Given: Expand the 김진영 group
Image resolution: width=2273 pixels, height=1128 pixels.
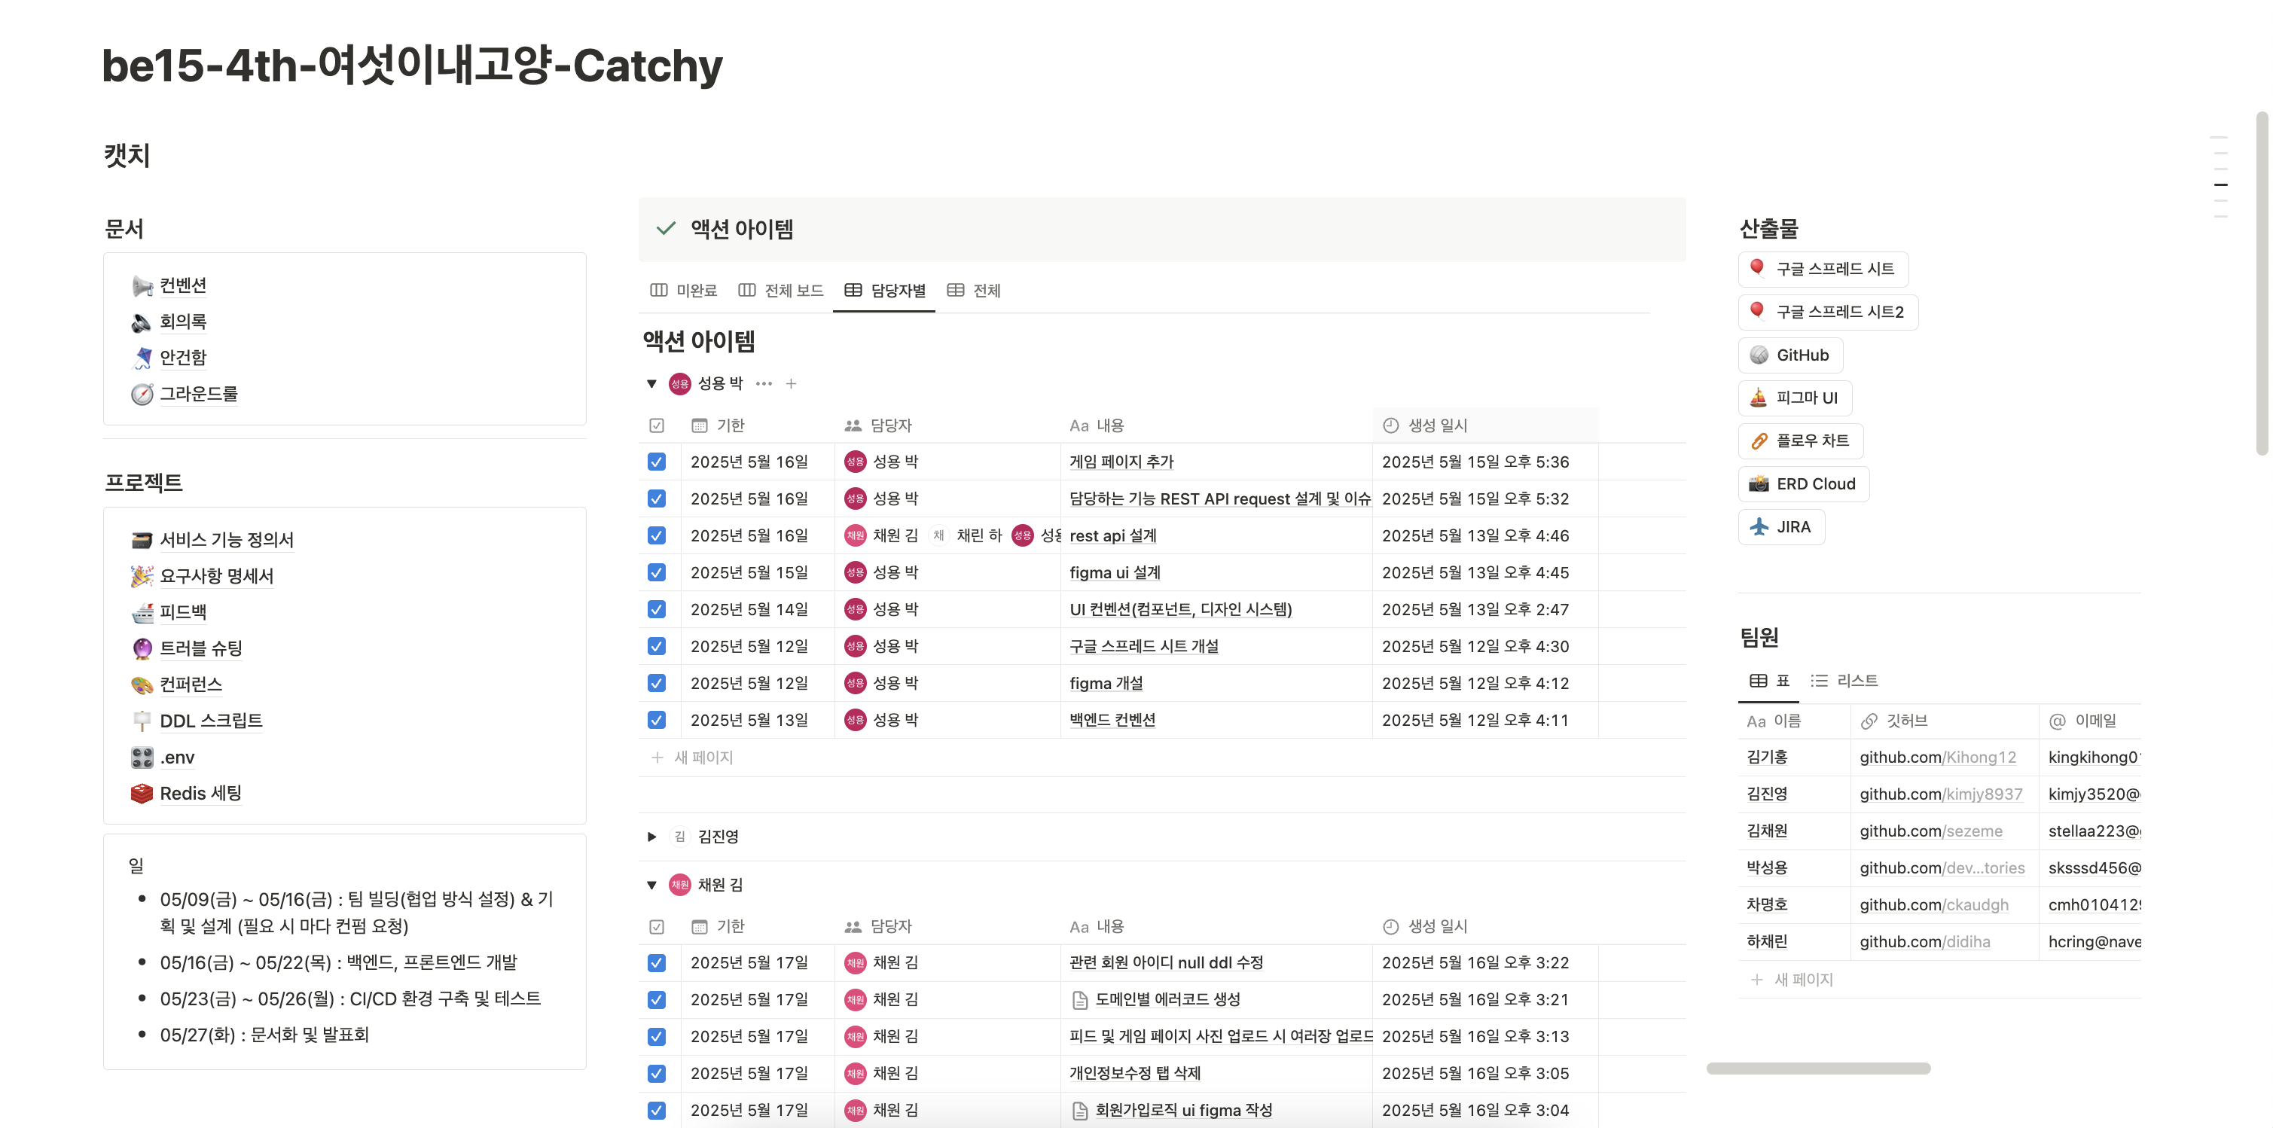Looking at the screenshot, I should (652, 836).
